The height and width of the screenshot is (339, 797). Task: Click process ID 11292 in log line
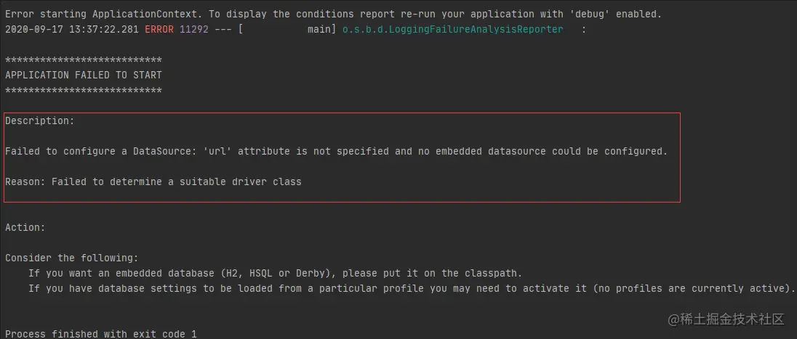(x=194, y=30)
